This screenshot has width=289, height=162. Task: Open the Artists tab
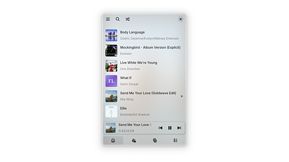click(x=134, y=141)
